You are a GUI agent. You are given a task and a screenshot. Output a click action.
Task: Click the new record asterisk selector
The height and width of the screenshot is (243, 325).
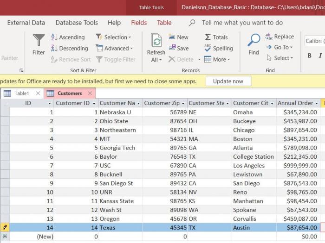pos(5,237)
